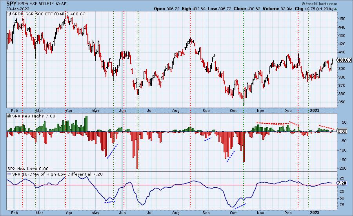The width and height of the screenshot is (353, 216).
Task: Click the histogram icon beside SPX New Highs
Action: pos(9,116)
